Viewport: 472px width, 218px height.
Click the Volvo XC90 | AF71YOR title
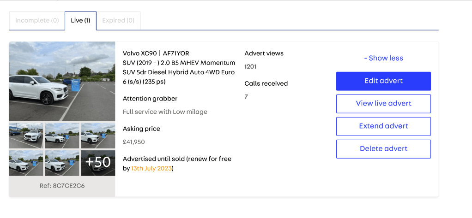click(156, 53)
